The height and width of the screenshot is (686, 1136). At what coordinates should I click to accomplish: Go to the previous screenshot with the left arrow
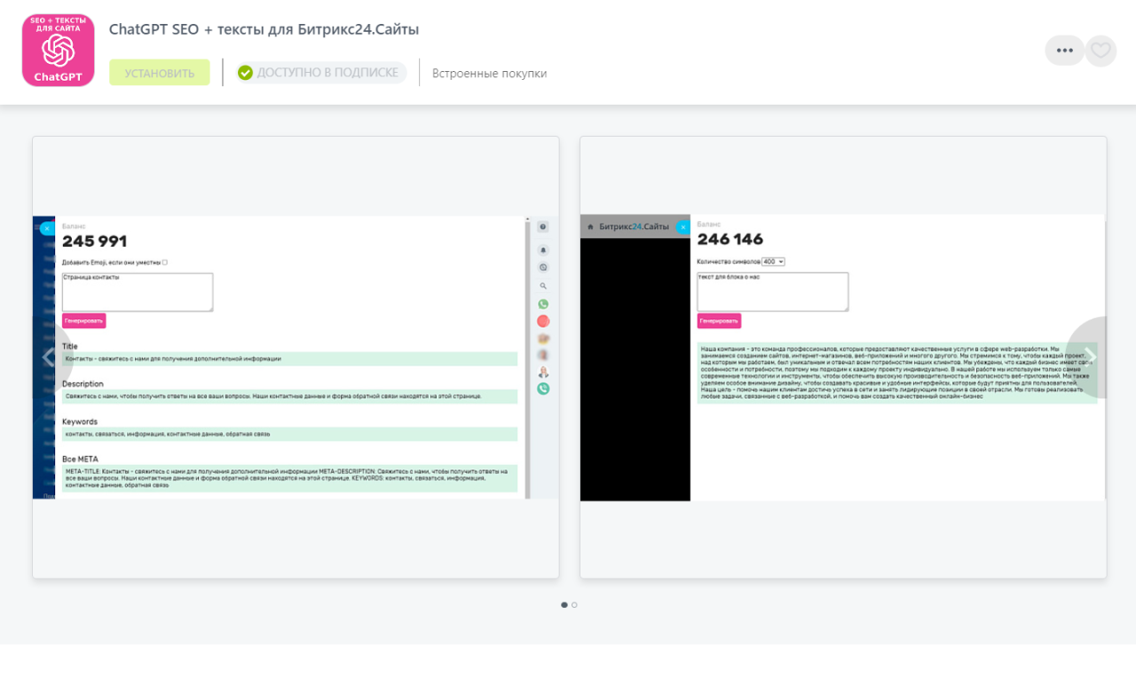[48, 357]
